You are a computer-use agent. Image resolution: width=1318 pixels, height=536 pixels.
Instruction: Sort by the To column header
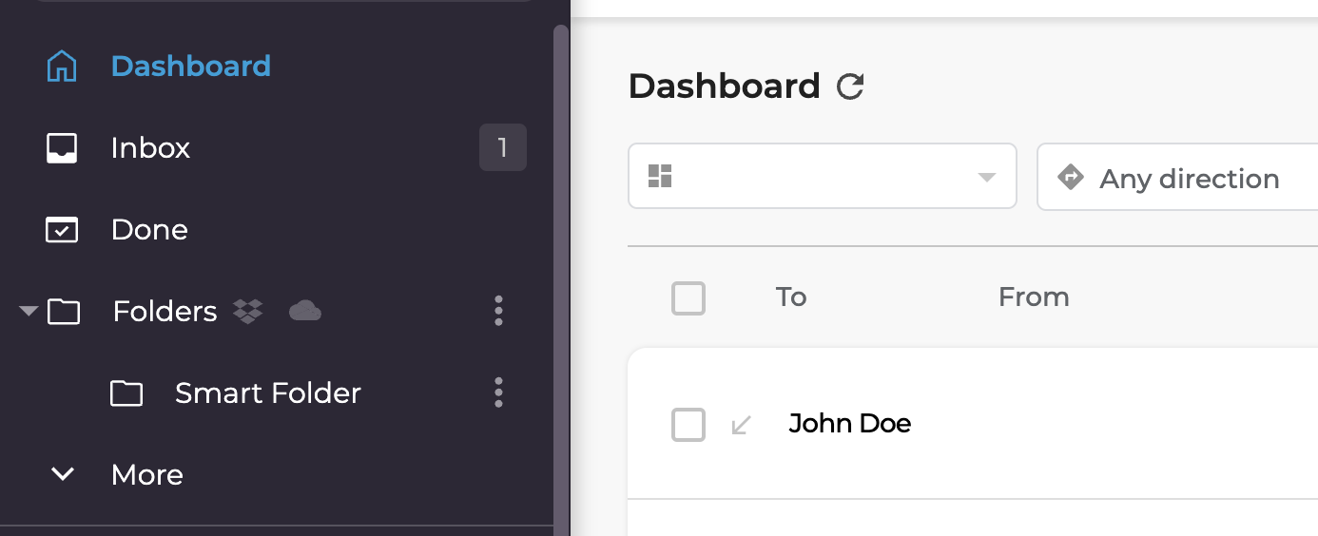point(790,297)
